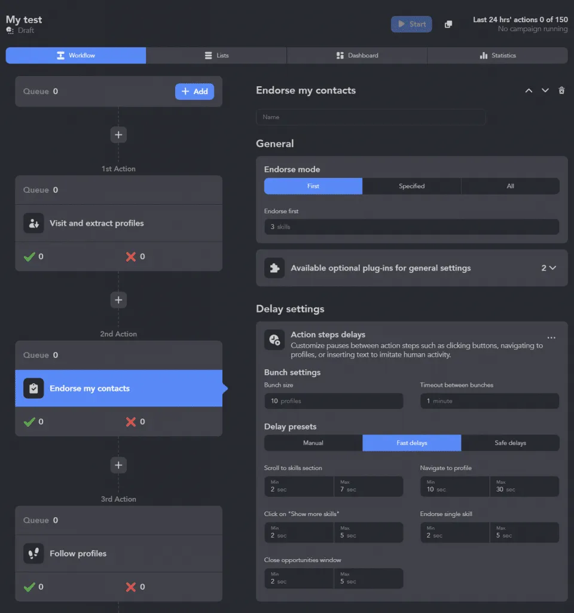Select Specified endorse mode
Viewport: 574px width, 613px height.
(x=411, y=187)
